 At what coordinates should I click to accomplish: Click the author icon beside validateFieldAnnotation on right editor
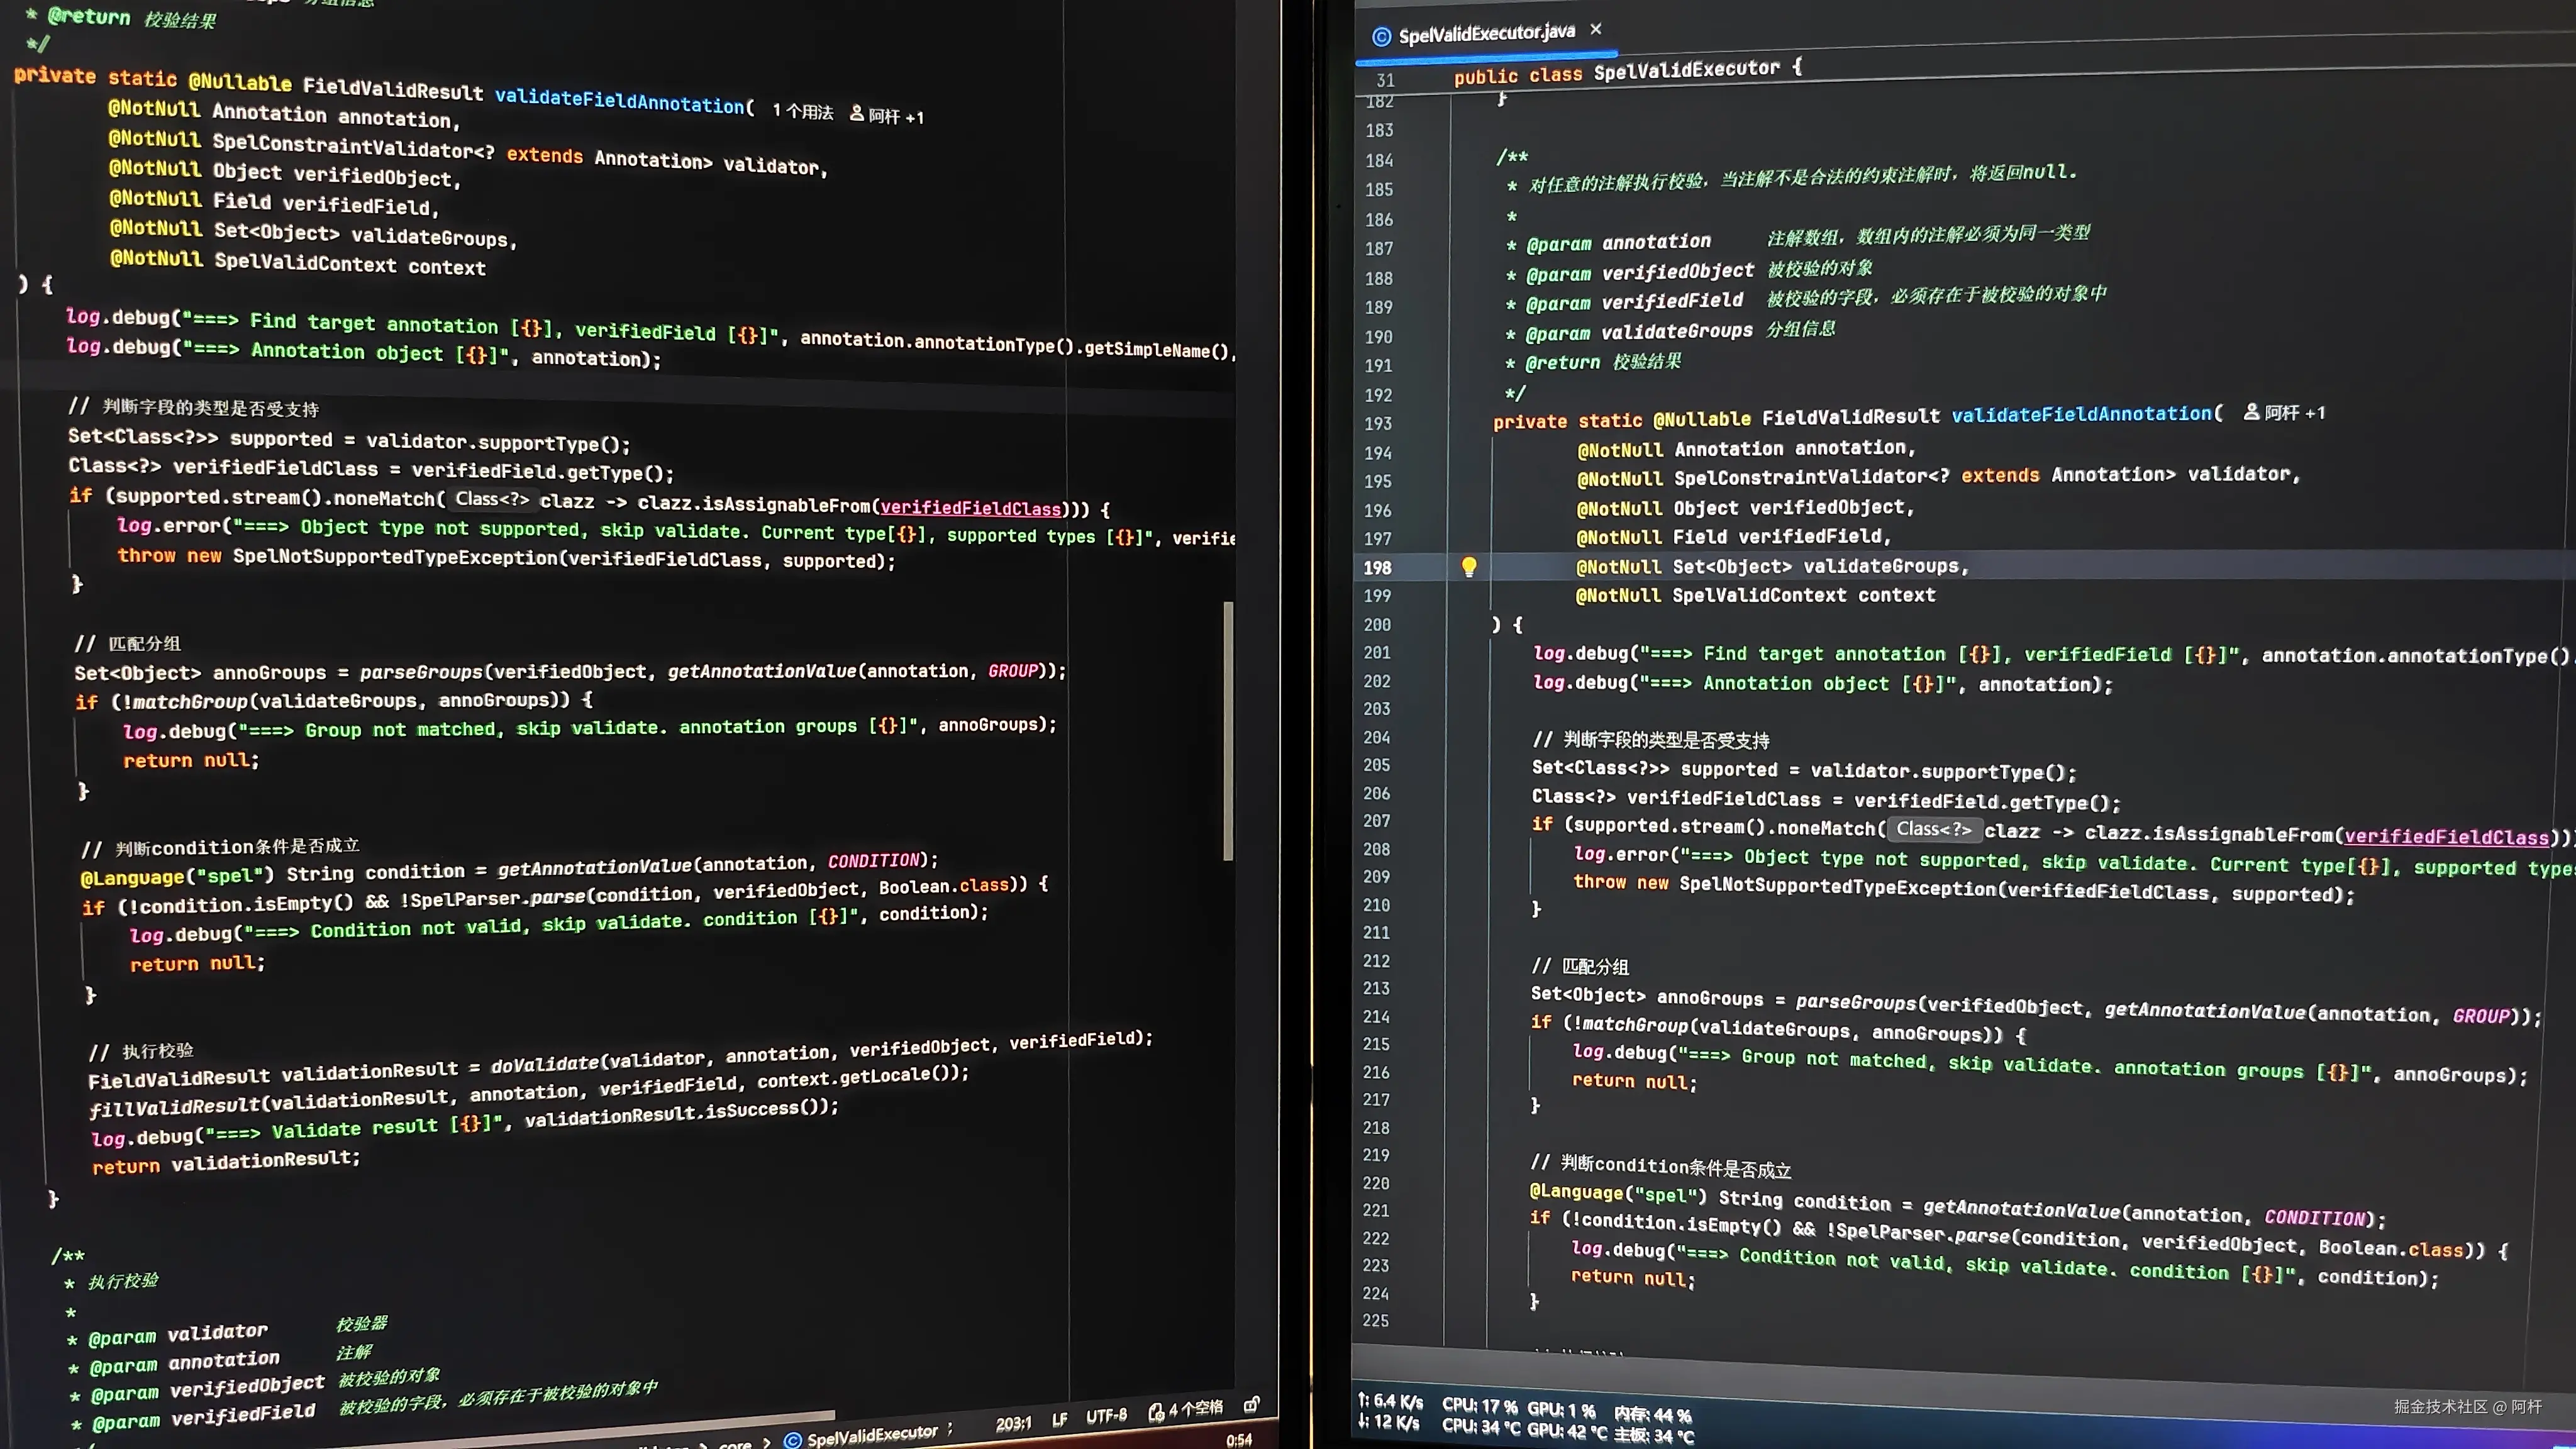tap(2251, 412)
